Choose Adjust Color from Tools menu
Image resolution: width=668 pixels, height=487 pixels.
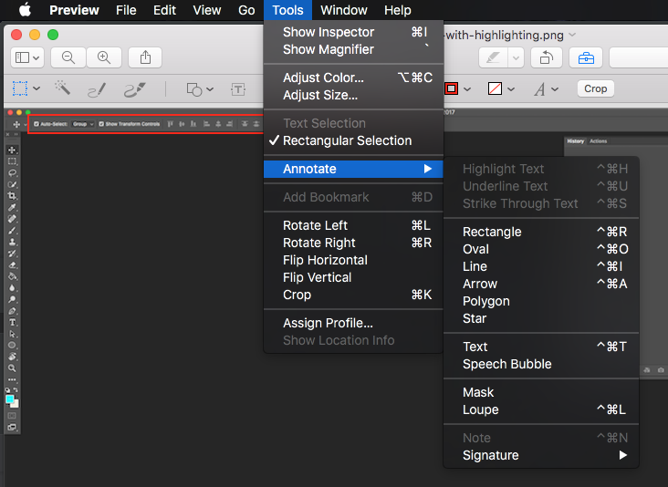tap(353, 78)
